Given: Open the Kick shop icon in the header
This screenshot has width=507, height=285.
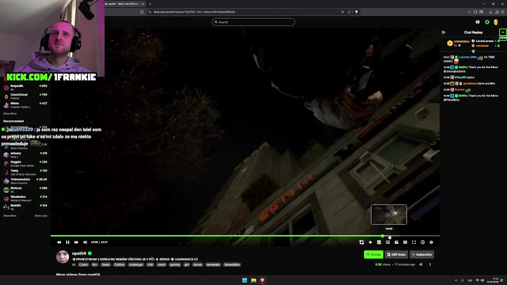Looking at the screenshot, I should (x=478, y=22).
